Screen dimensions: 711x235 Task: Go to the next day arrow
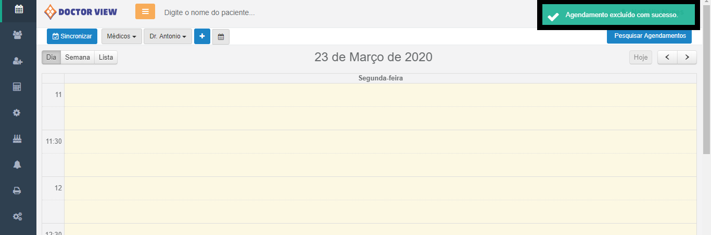tap(687, 57)
